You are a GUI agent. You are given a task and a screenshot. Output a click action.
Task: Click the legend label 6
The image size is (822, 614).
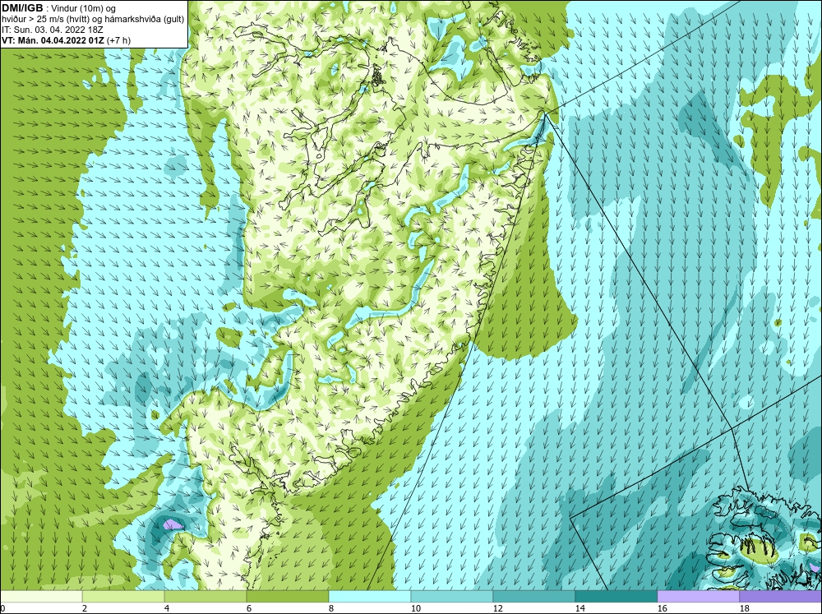pos(249,608)
